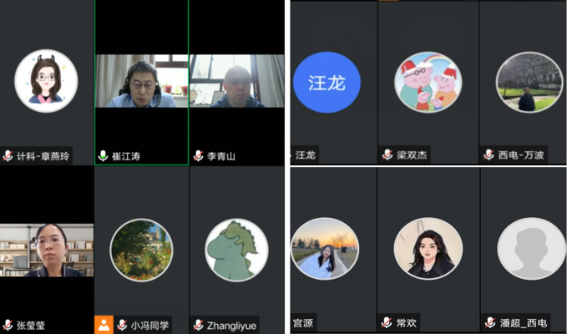Click the muted microphone icon beside 张莹莹
Viewport: 567px width, 334px height.
(8, 325)
